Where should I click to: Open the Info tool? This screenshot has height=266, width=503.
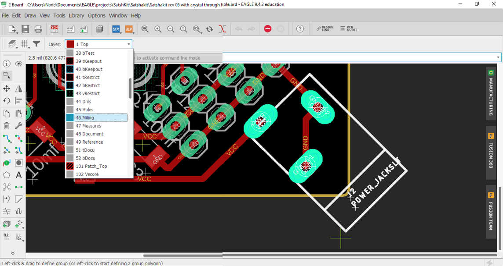coord(7,64)
